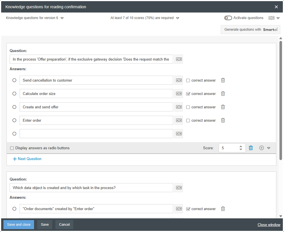
Task: Click the 'Order documents' answer input field
Action: coord(96,209)
